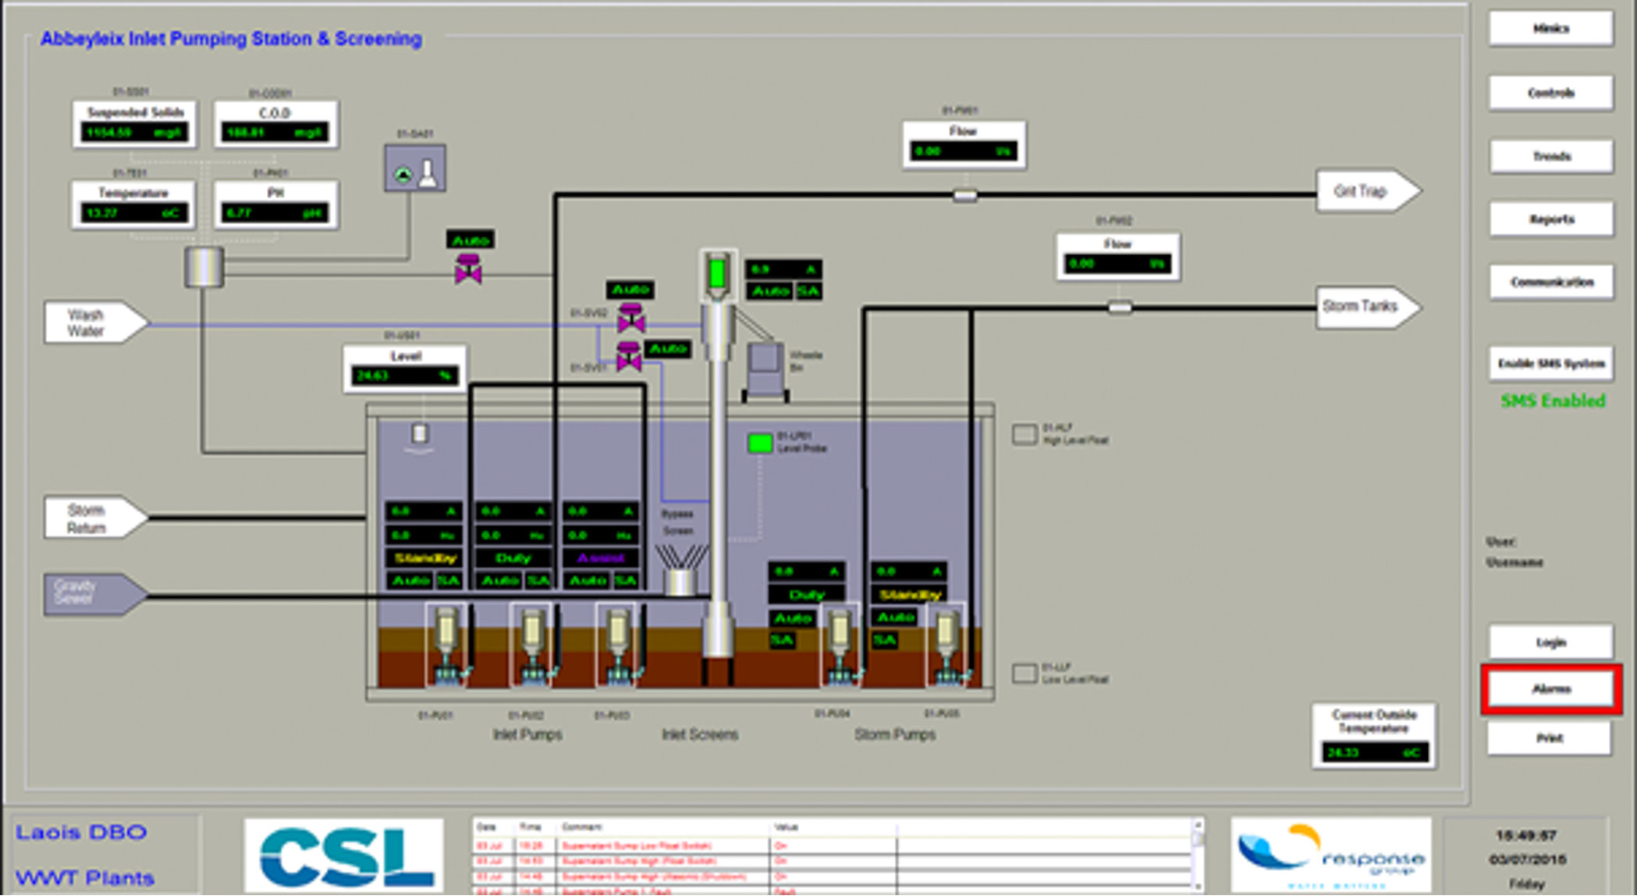Go to Storm Tanks via arrow

[x=1366, y=307]
